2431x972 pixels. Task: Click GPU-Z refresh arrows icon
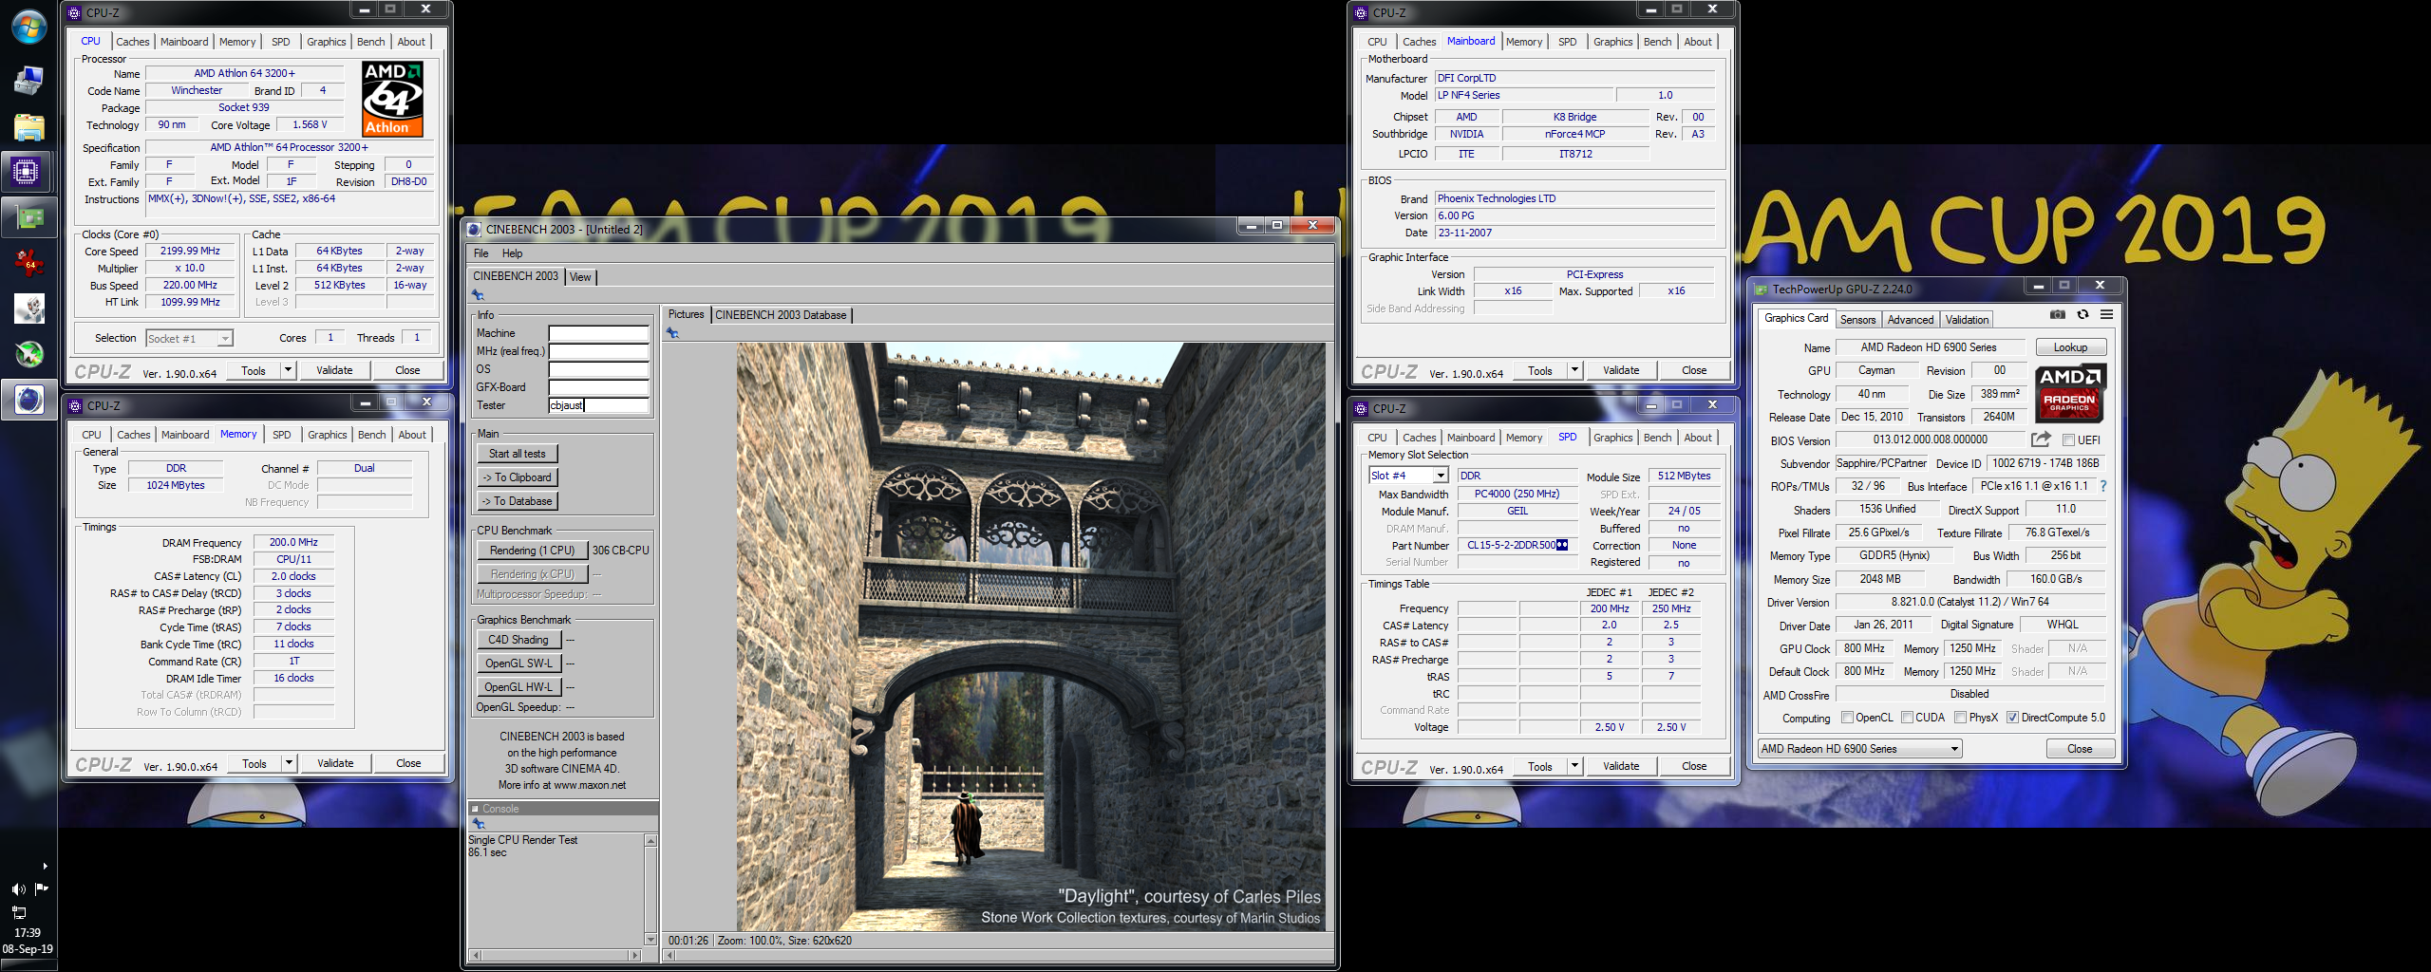pyautogui.click(x=2082, y=314)
